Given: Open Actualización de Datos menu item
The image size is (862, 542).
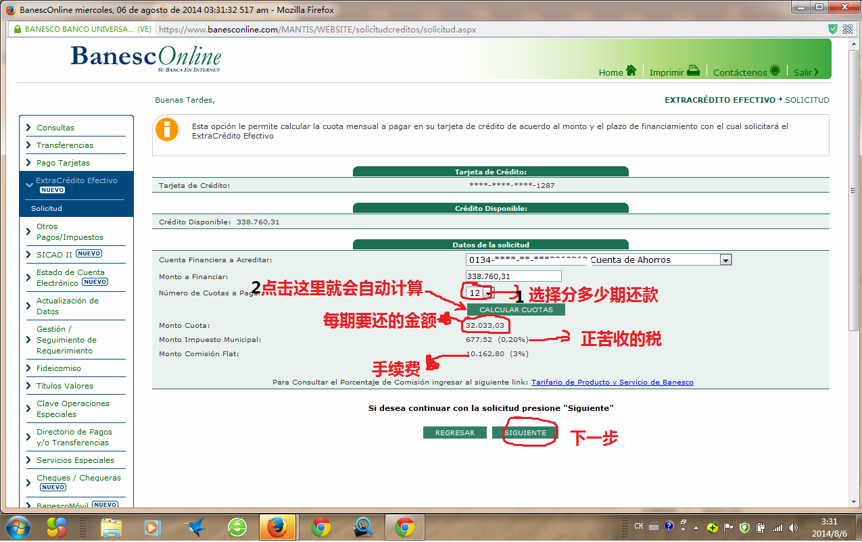Looking at the screenshot, I should (68, 306).
